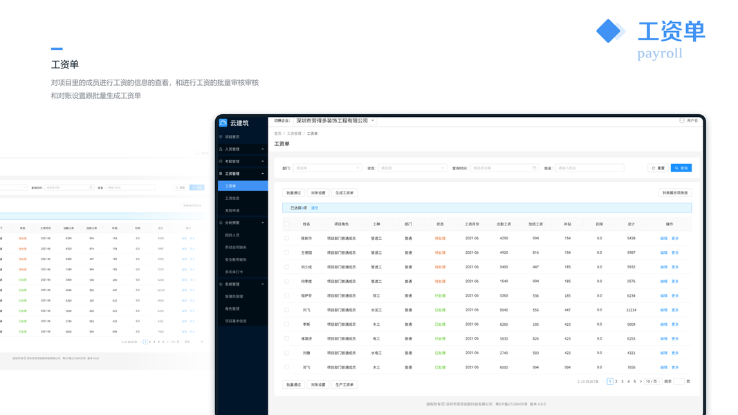The height and width of the screenshot is (415, 738).
Task: Click the 列表展示项筛选 button
Action: (675, 193)
